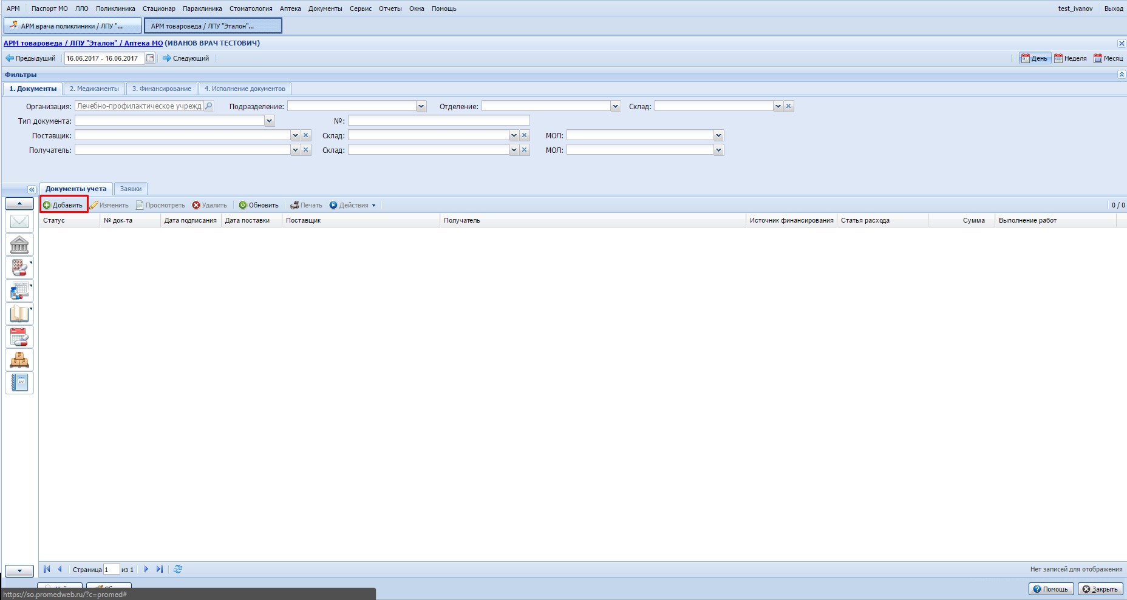Switch to АРМ врача поликлиники window tab

coord(73,26)
